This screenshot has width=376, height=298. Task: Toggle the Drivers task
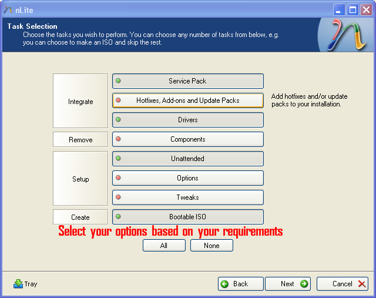(x=188, y=120)
